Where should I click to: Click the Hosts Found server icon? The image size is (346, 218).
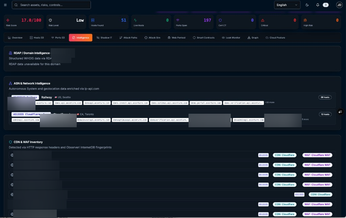pos(93,20)
